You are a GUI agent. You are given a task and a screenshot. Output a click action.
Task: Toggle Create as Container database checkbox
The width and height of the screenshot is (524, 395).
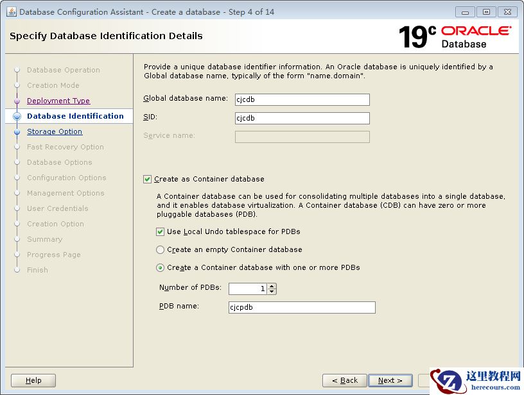point(148,180)
